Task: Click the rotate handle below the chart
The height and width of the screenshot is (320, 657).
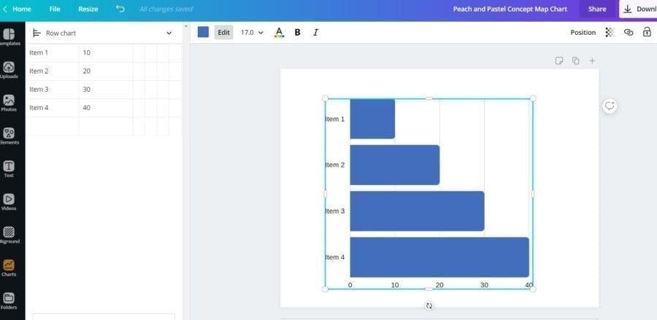Action: click(x=429, y=305)
